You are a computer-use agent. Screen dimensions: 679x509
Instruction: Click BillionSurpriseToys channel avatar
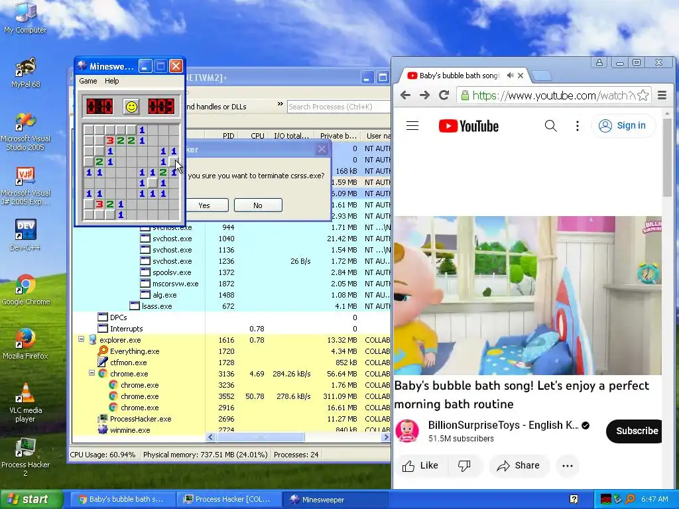pos(407,431)
